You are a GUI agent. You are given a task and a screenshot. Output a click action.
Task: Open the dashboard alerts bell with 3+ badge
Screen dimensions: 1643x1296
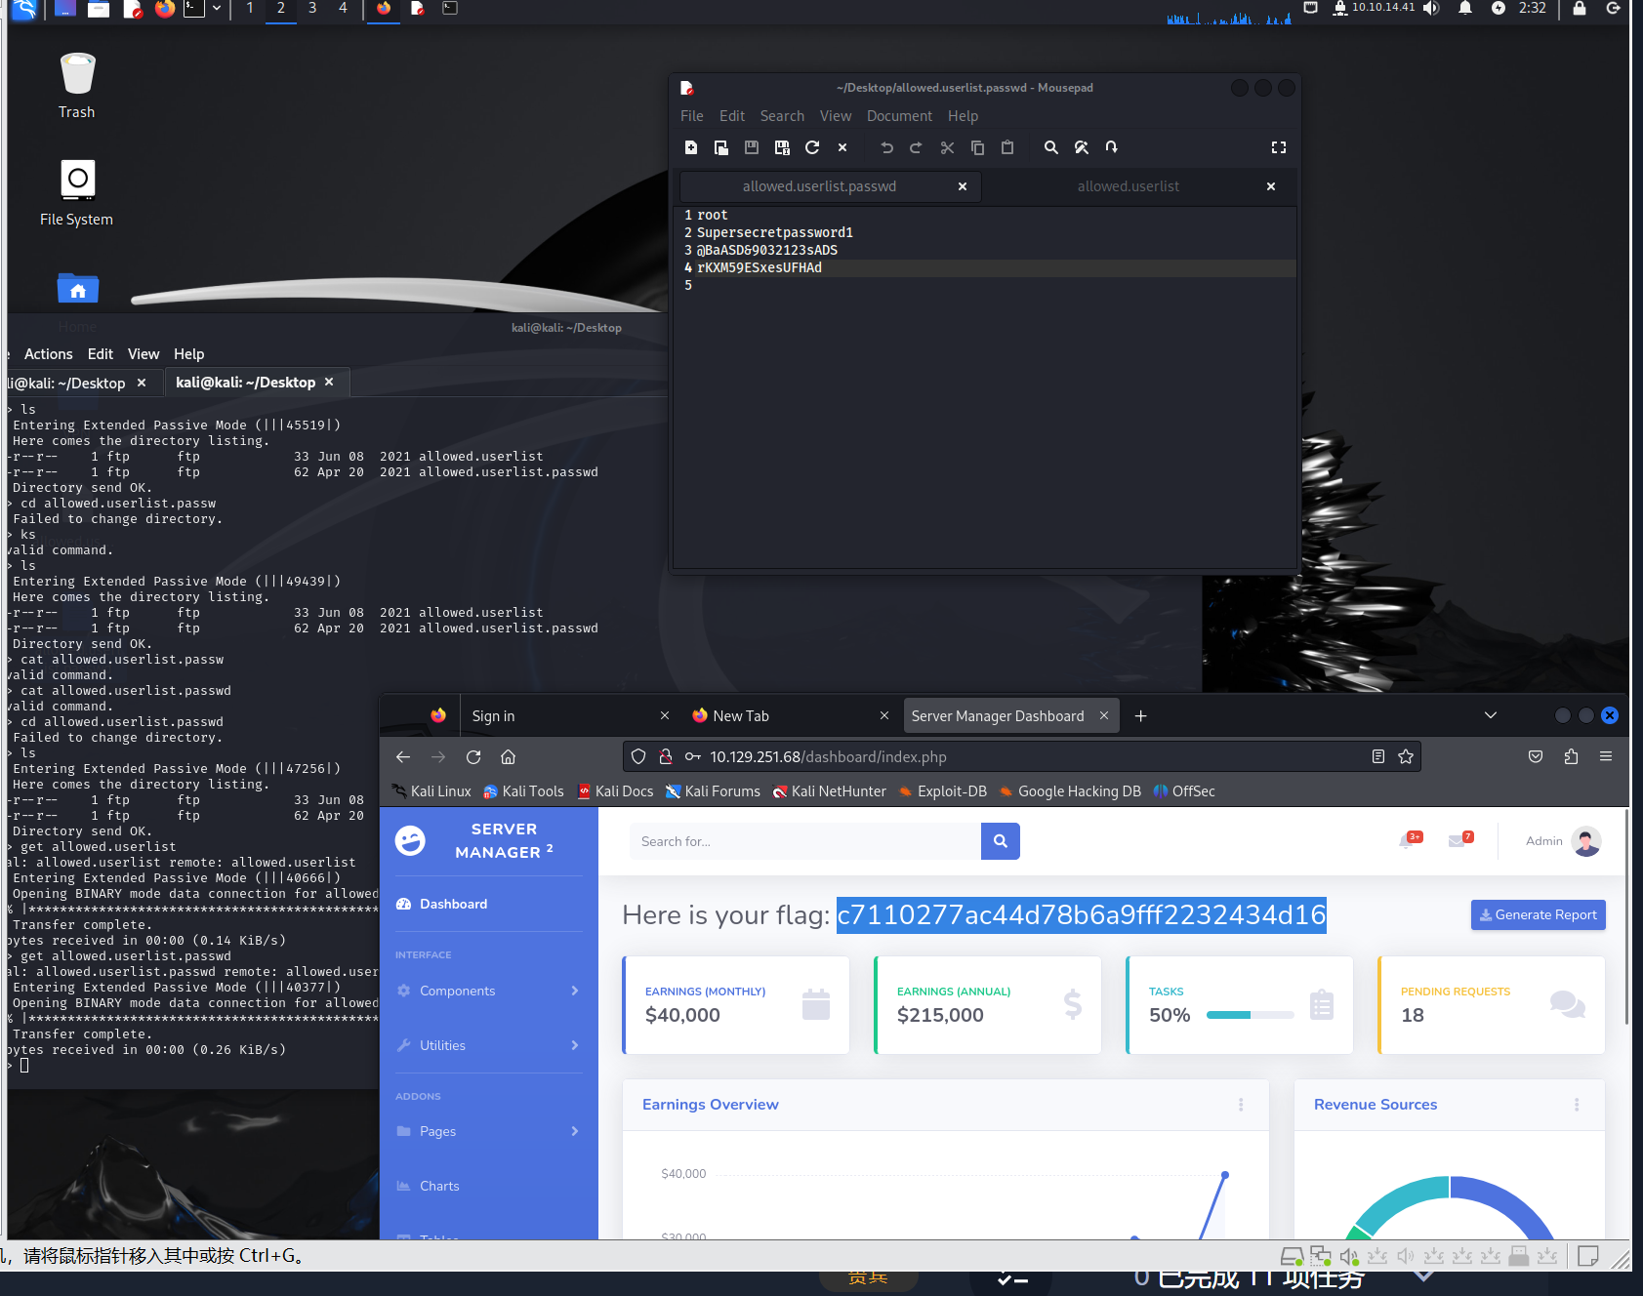click(x=1409, y=840)
